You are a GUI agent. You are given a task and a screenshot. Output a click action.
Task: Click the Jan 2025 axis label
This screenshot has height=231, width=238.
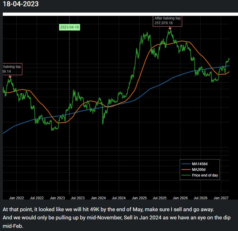coord(139,198)
